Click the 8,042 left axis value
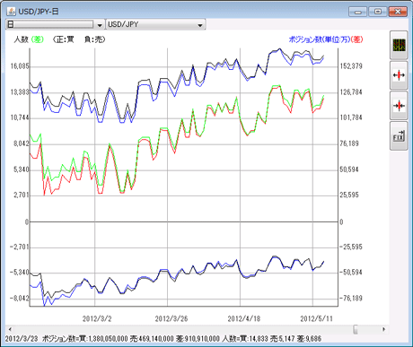Screen dimensions: 413x347 (x=22, y=143)
